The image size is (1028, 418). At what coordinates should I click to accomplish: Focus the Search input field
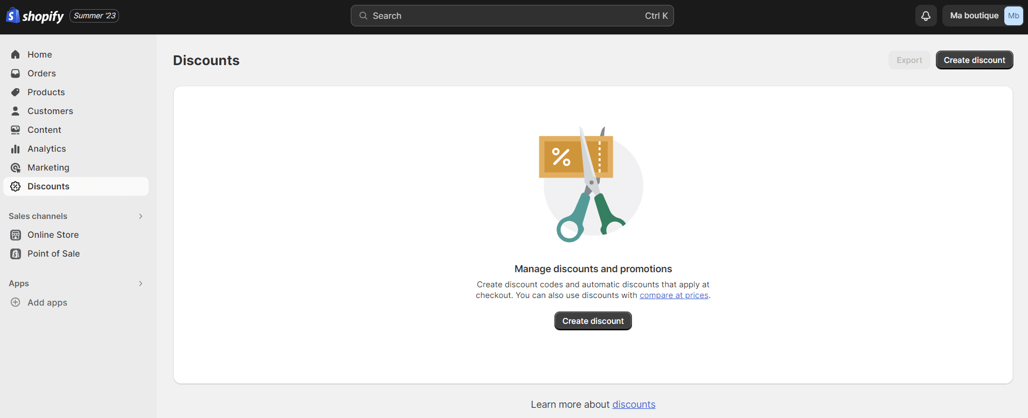512,16
